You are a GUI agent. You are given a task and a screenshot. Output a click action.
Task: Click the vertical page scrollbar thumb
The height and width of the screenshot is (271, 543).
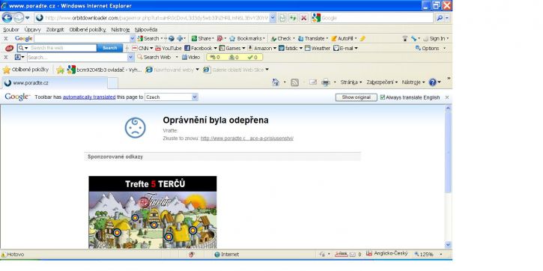(448, 152)
